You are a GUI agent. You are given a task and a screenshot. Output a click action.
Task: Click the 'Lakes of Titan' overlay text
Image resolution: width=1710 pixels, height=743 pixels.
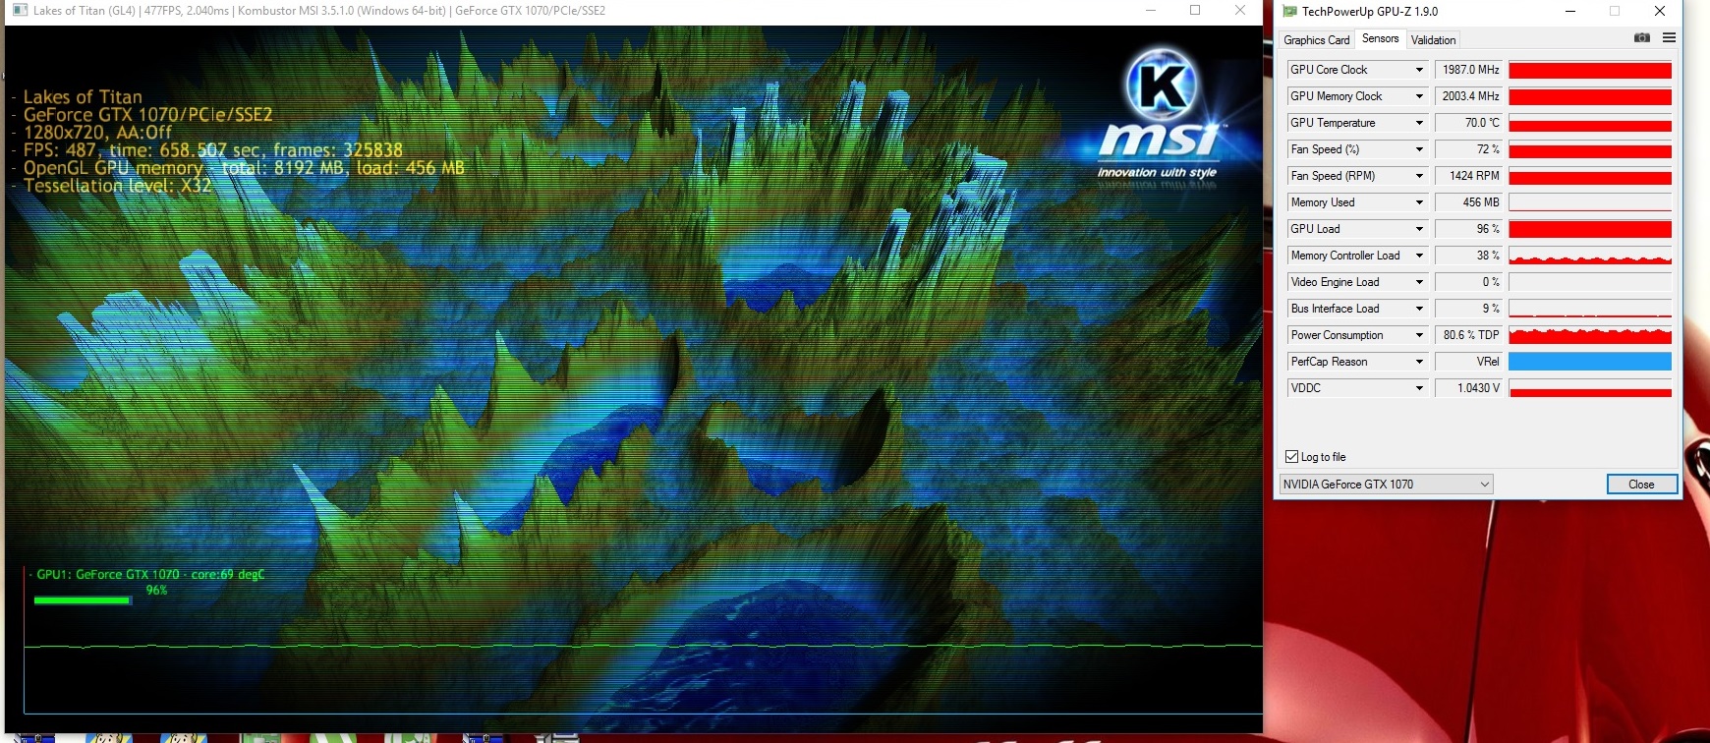point(83,96)
